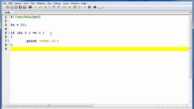Click the orange folder toolbar icon
194x109 pixels.
click(75, 7)
